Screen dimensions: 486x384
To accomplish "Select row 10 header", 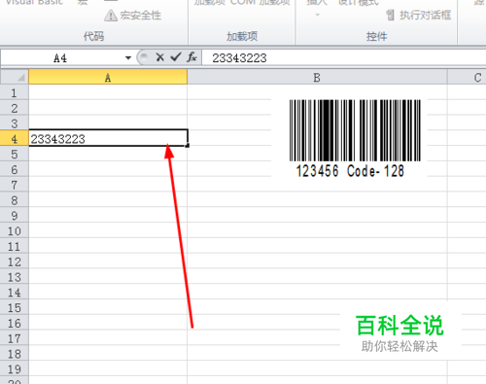I will (15, 231).
